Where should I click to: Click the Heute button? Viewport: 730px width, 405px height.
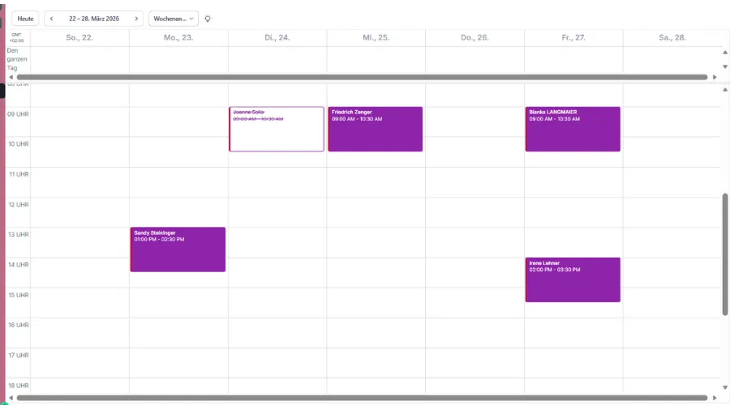(25, 19)
